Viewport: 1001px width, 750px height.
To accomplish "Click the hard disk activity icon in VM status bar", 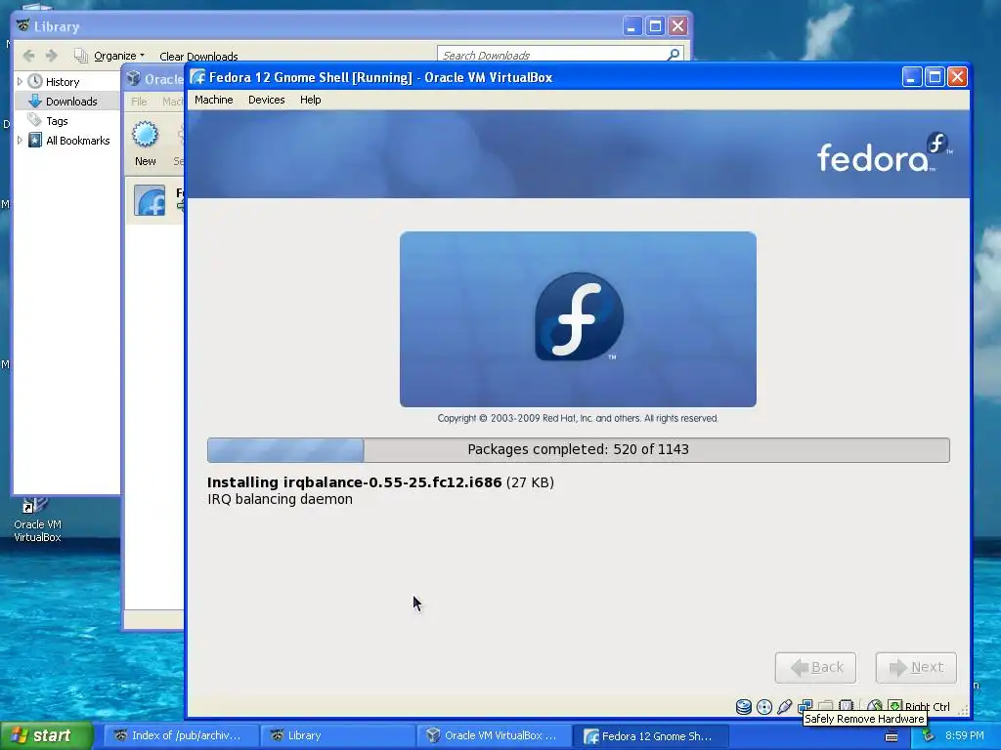I will point(744,707).
